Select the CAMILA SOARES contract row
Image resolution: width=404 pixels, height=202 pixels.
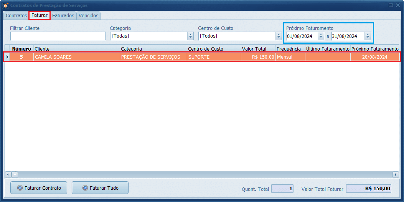pos(77,57)
